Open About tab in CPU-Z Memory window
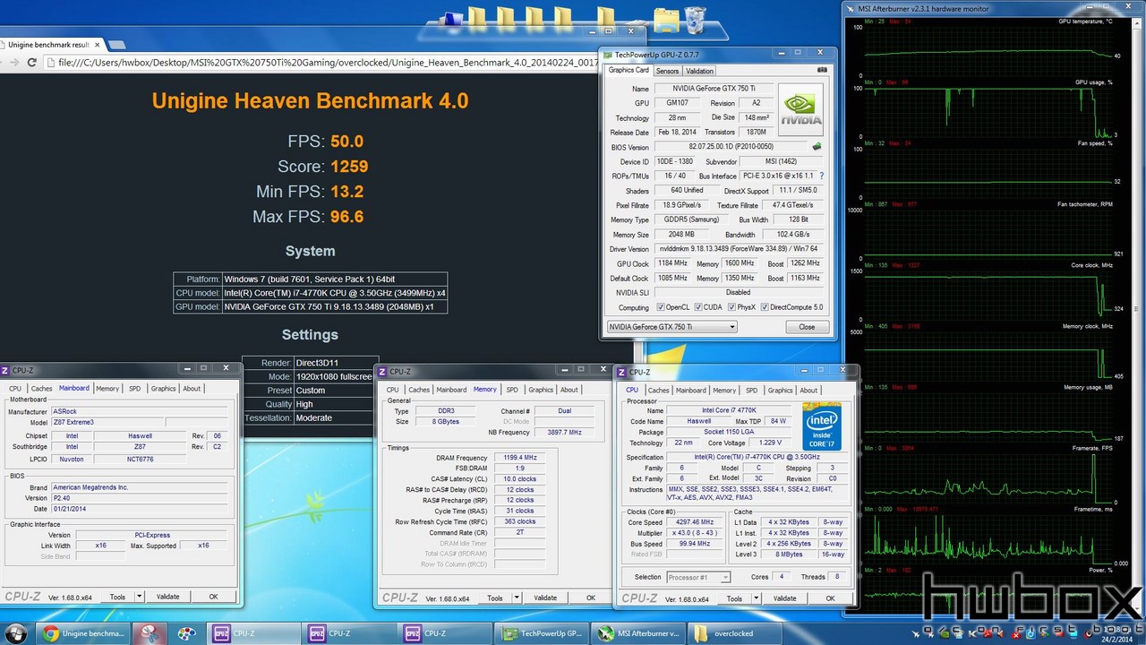This screenshot has width=1146, height=645. 569,390
